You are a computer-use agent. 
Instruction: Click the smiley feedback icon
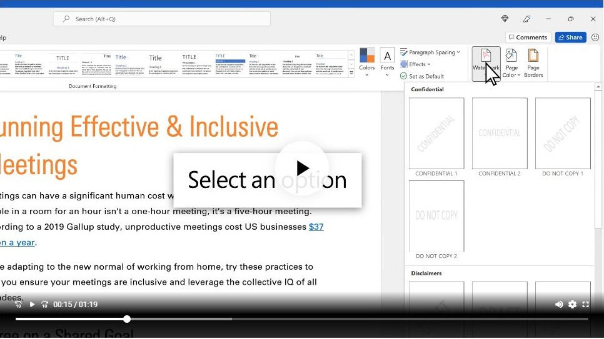(x=595, y=37)
